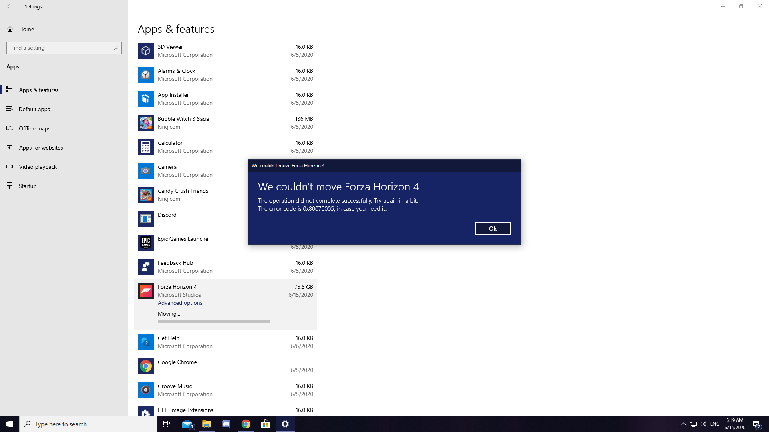Open Microsoft Store from taskbar
This screenshot has height=432, width=769.
[x=266, y=424]
